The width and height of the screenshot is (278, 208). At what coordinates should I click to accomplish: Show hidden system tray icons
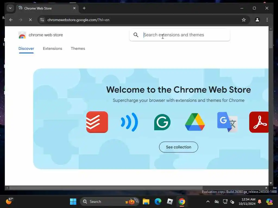208,201
